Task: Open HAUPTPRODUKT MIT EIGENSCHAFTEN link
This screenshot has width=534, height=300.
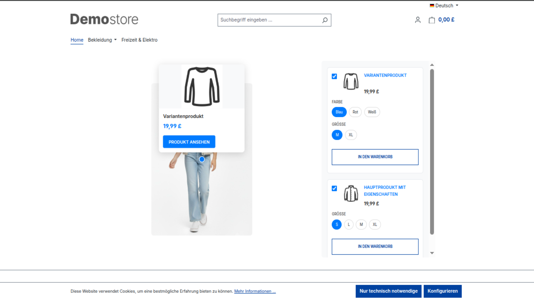Action: (x=385, y=191)
